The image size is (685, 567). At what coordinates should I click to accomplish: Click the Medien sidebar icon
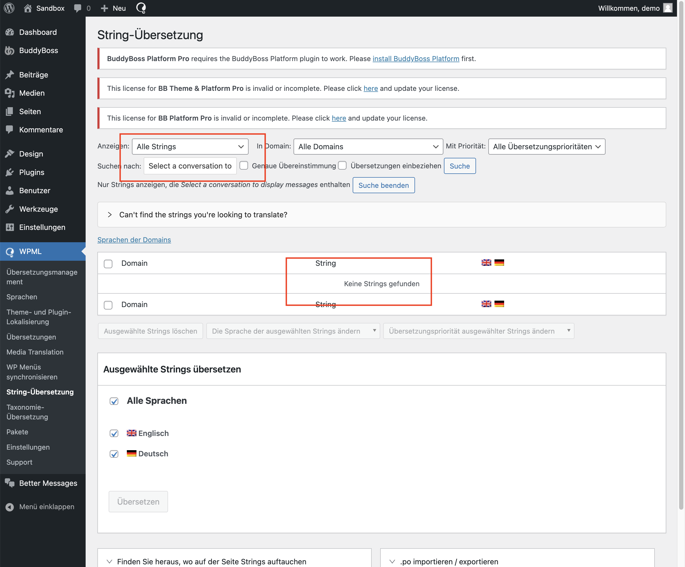10,93
